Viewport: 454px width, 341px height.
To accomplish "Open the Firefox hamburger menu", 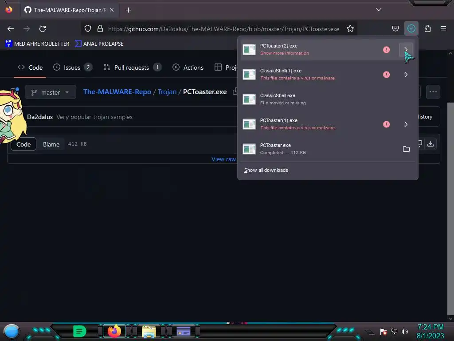I will point(443,28).
